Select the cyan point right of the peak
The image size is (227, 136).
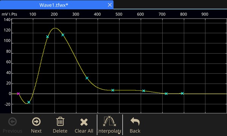[x=63, y=35]
